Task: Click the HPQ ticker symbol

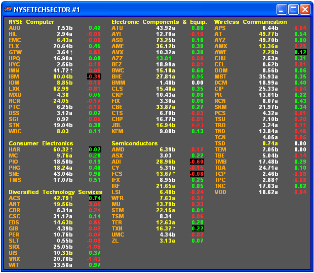Action: coord(14,58)
